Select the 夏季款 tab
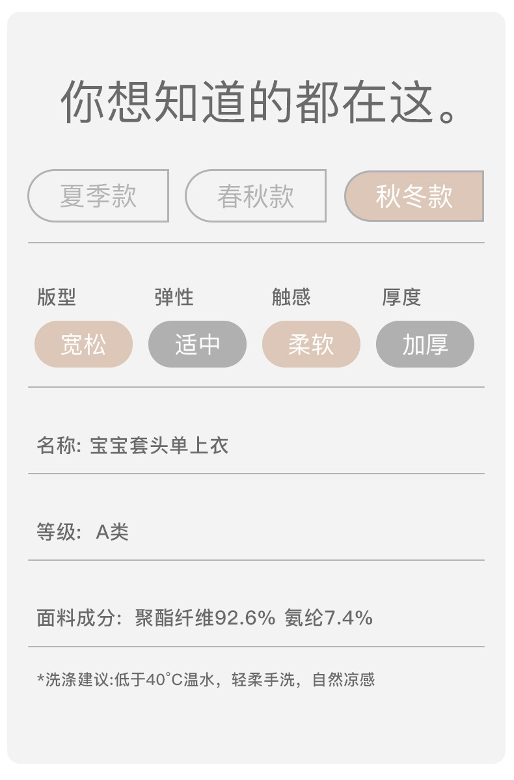Screen dimensions: 514x780 point(98,196)
